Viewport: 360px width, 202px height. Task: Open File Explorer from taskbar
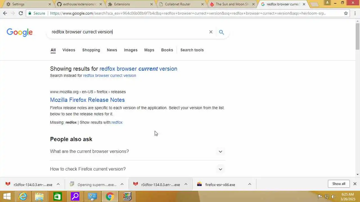pos(40,196)
